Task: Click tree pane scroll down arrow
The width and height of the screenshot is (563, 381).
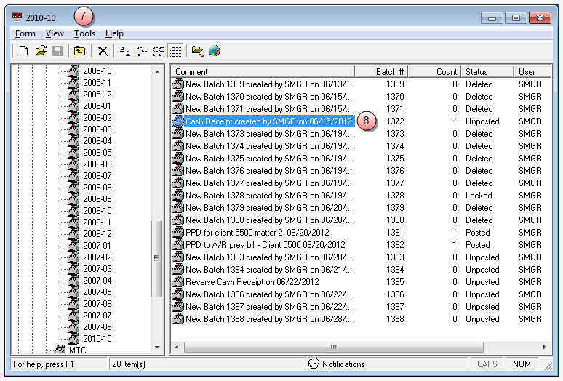Action: point(157,348)
